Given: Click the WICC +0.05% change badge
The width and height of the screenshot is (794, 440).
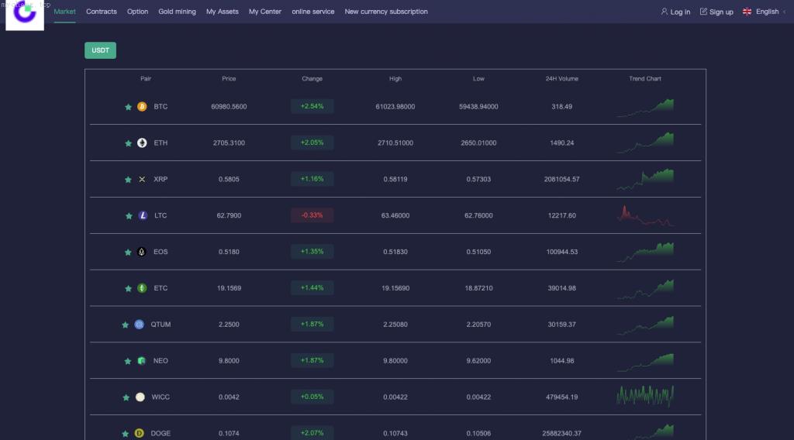Looking at the screenshot, I should [312, 397].
